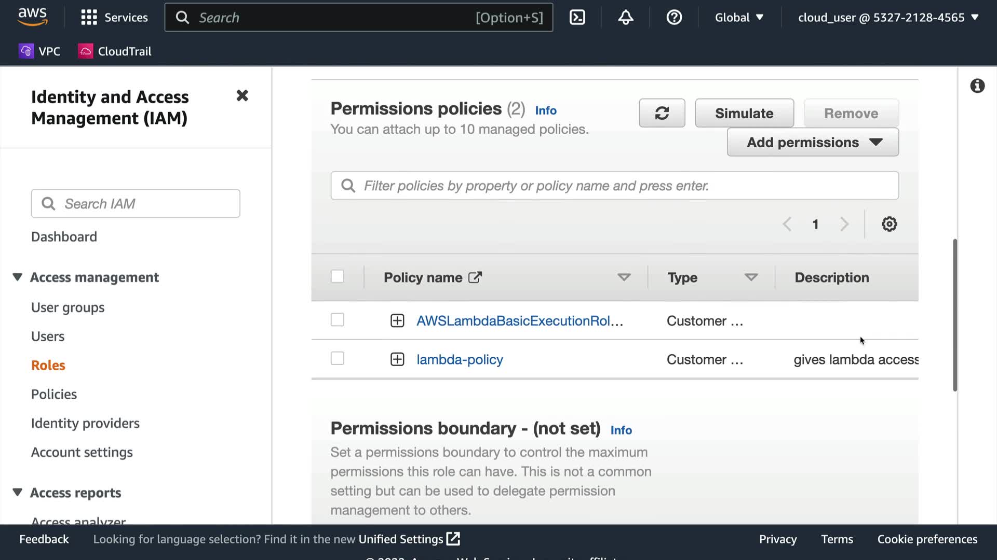Open the notifications bell
Viewport: 997px width, 560px height.
click(x=626, y=18)
